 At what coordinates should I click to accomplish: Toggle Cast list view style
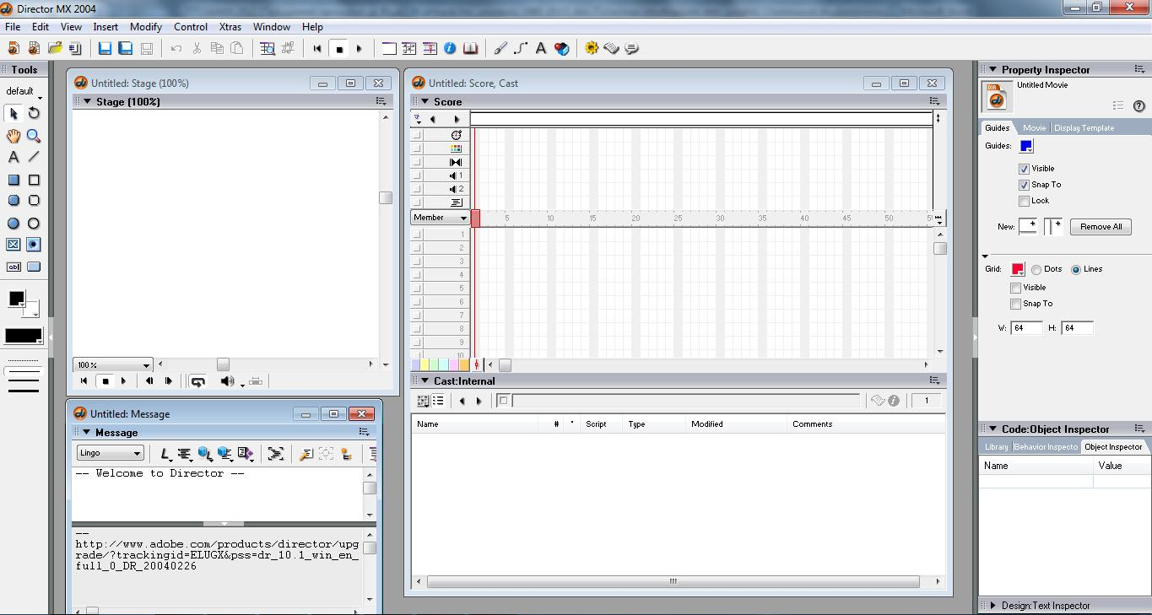(x=438, y=401)
